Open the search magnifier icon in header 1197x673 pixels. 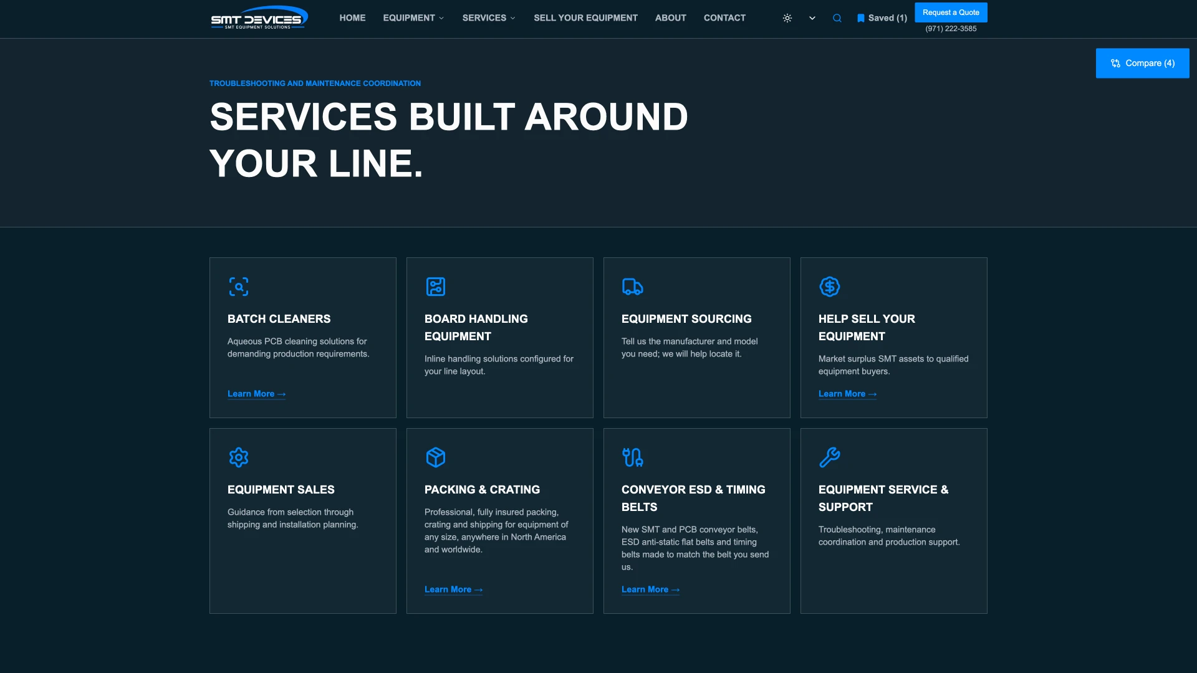click(x=837, y=18)
